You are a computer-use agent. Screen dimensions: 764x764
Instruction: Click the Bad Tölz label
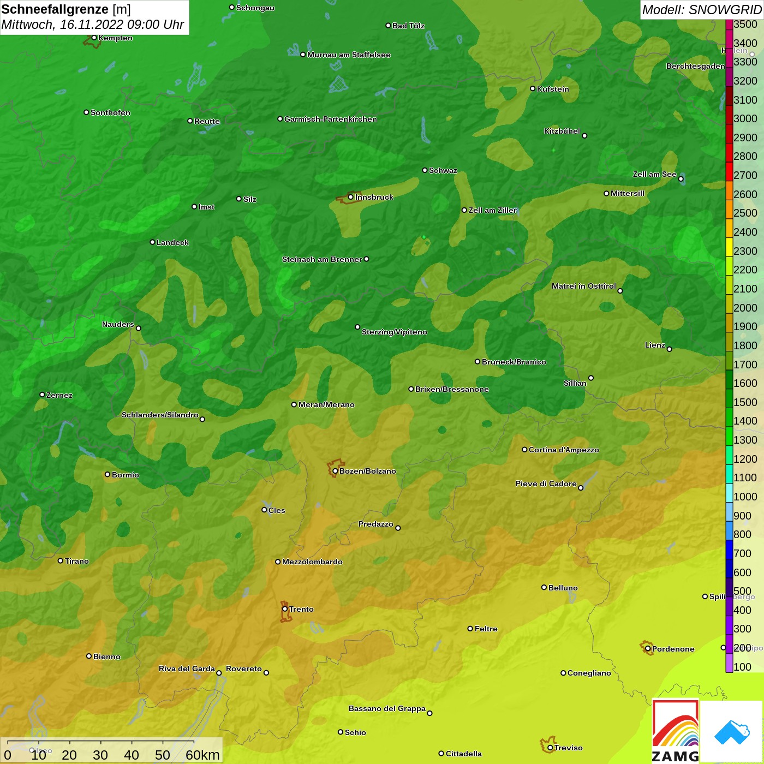pos(408,26)
